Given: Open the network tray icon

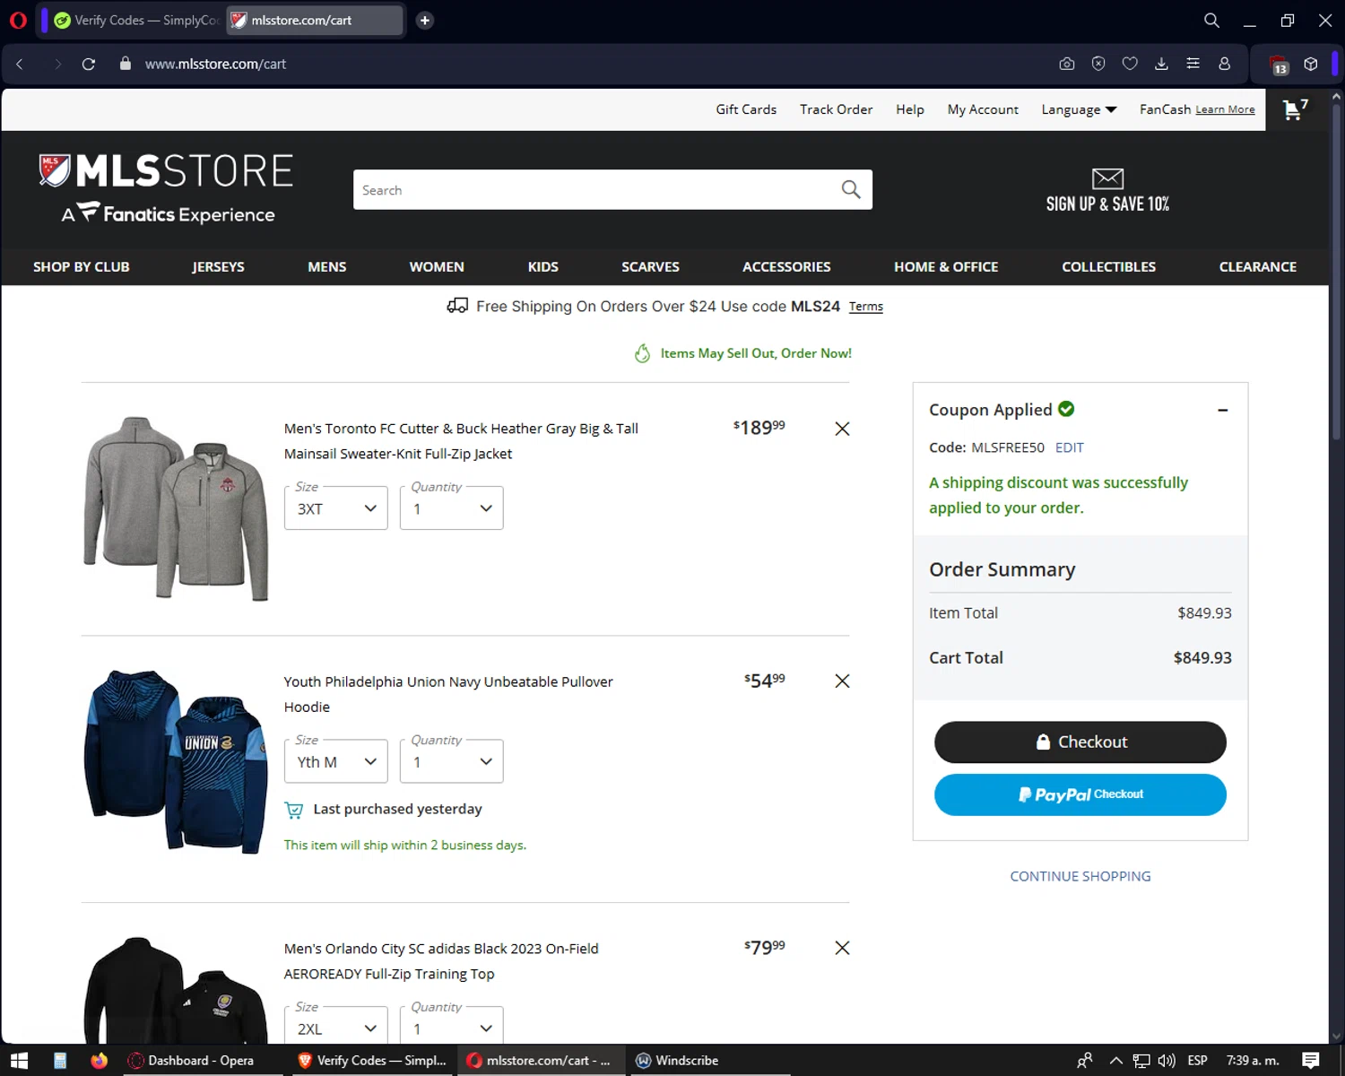Looking at the screenshot, I should tap(1141, 1061).
